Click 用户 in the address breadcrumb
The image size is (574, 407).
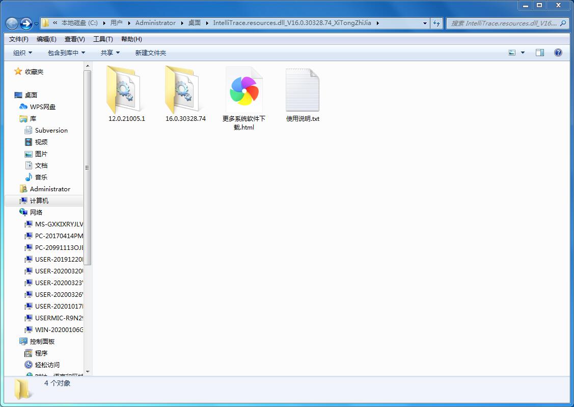117,23
